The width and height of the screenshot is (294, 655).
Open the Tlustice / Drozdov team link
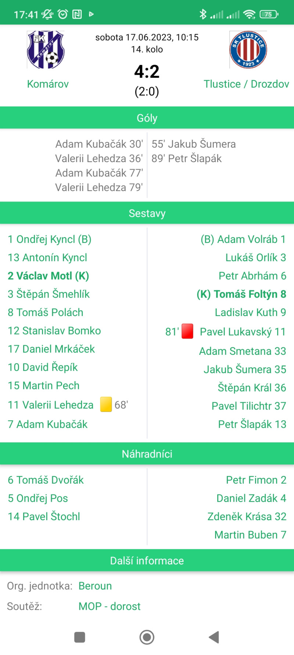[246, 84]
